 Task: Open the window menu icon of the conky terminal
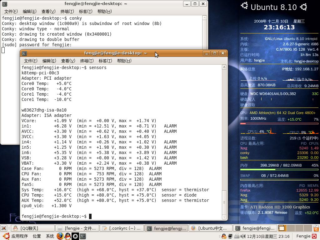(4, 4)
